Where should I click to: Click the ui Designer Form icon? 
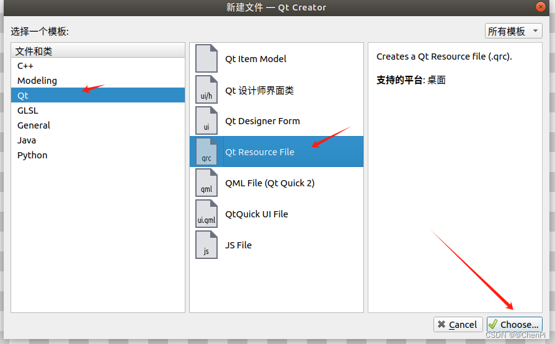point(206,120)
